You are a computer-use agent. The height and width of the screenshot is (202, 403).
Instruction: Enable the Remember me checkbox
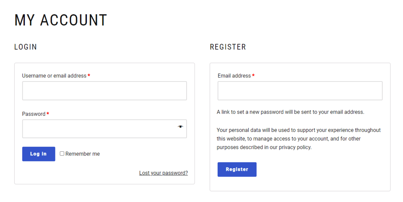(62, 154)
